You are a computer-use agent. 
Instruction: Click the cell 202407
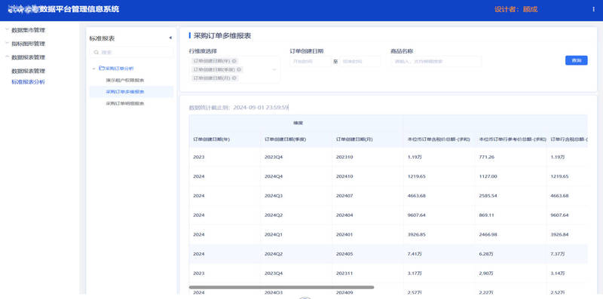[344, 196]
